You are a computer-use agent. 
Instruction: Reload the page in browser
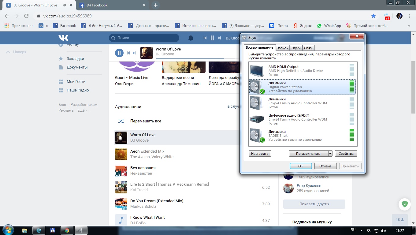click(26, 16)
